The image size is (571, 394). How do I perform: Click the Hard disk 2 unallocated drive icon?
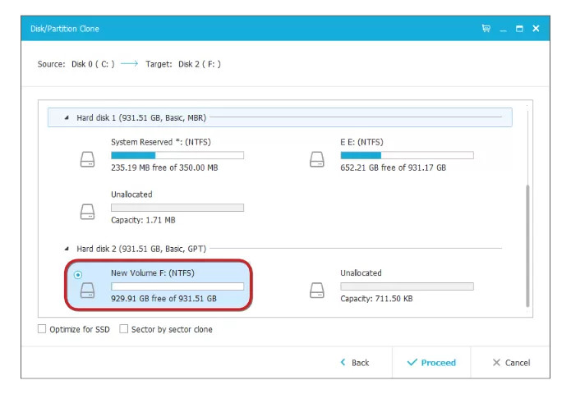(x=317, y=289)
